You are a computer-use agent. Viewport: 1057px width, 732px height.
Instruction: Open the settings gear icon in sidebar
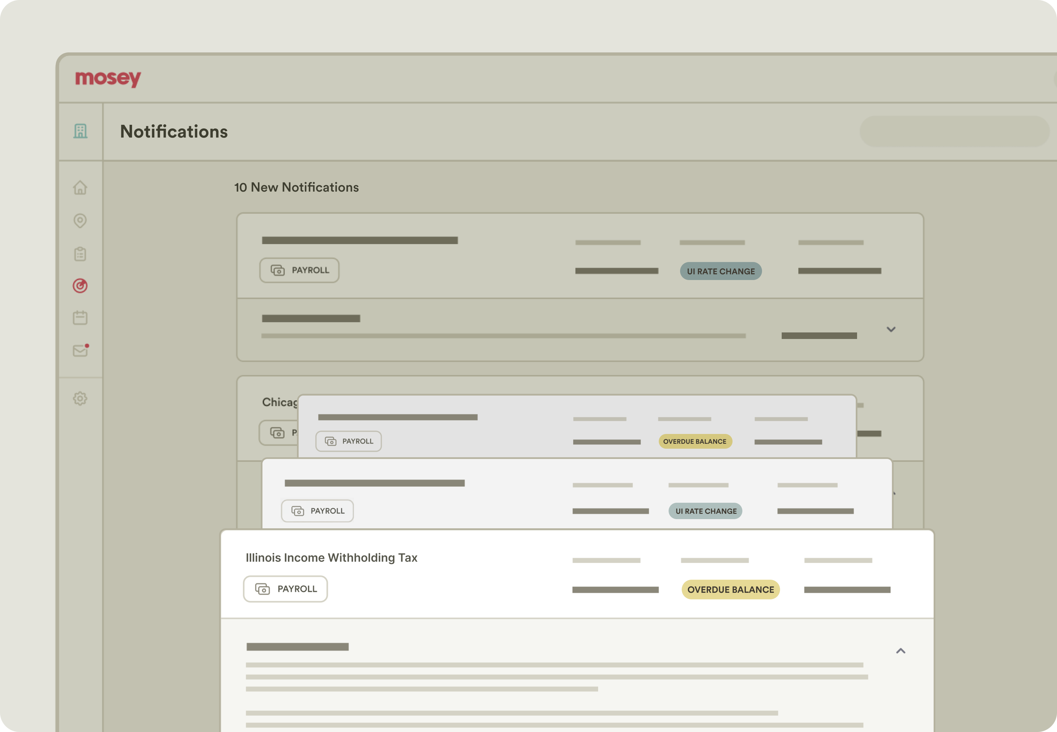(x=80, y=398)
